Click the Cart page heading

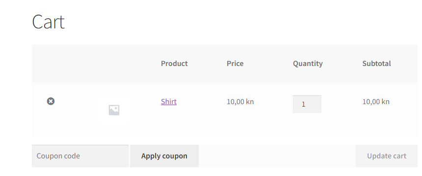[48, 22]
